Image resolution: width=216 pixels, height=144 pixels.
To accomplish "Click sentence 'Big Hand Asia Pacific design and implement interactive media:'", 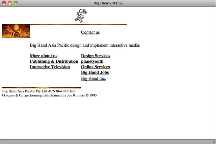I will tap(85, 45).
